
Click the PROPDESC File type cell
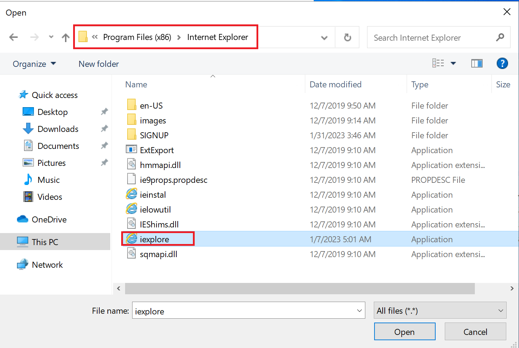[x=438, y=180]
